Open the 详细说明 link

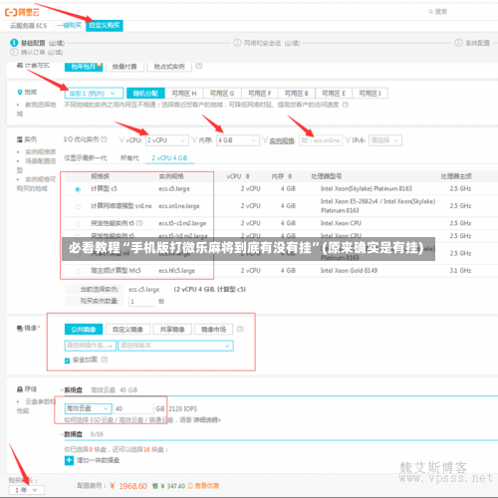pyautogui.click(x=208, y=420)
